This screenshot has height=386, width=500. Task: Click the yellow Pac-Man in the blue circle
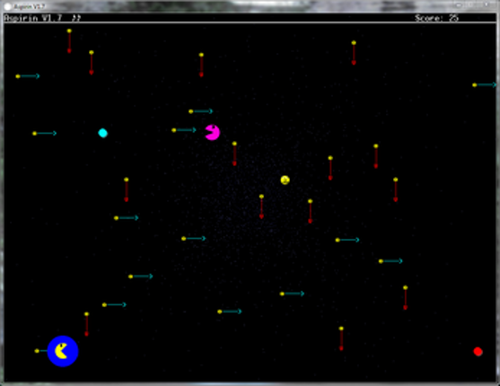61,351
